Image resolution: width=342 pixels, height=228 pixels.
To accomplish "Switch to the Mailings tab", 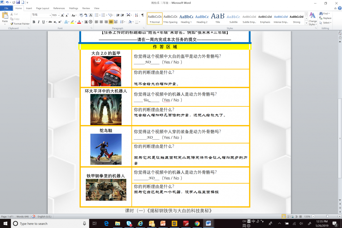I will tap(73, 8).
